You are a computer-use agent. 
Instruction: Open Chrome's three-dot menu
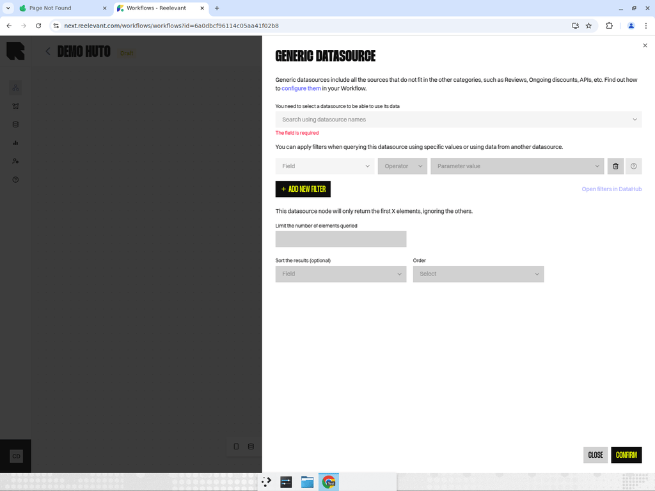pyautogui.click(x=646, y=26)
